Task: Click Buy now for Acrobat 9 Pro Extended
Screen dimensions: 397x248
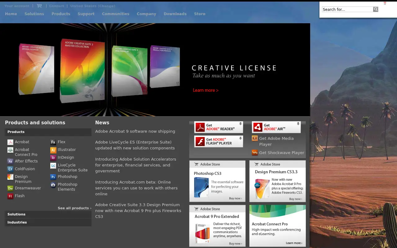Action: click(x=235, y=244)
